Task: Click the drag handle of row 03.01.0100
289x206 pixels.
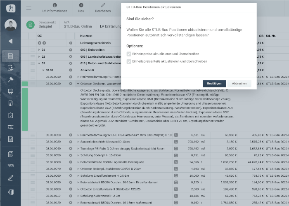Action: (x=33, y=189)
